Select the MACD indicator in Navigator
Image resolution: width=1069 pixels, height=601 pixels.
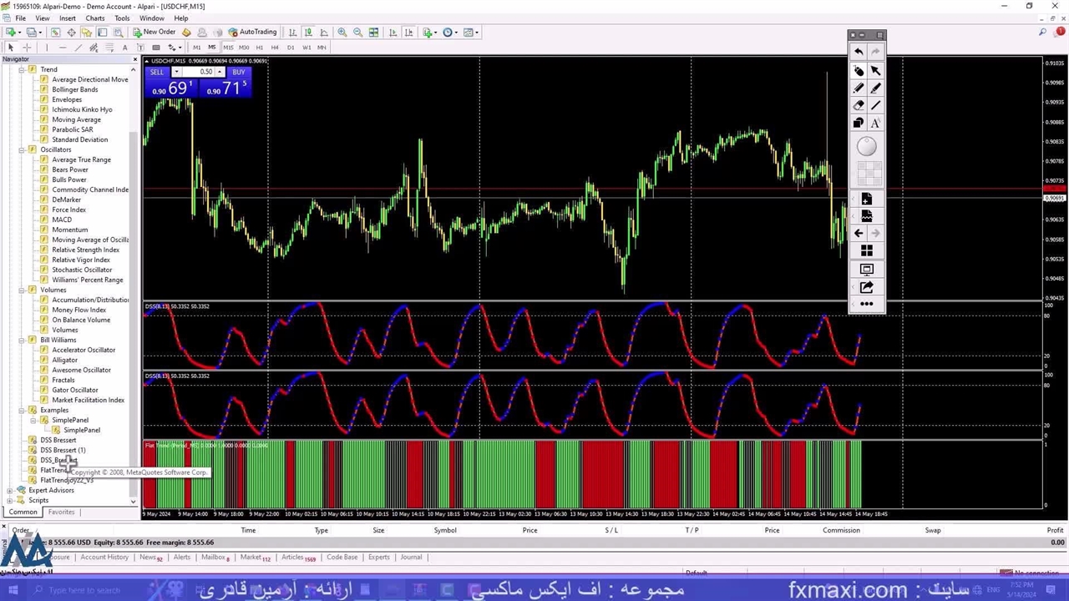[62, 220]
